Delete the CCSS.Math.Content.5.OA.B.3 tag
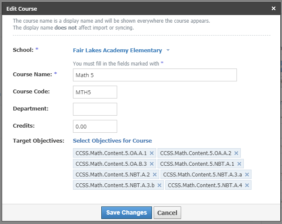Image resolution: width=282 pixels, height=224 pixels. [x=152, y=164]
